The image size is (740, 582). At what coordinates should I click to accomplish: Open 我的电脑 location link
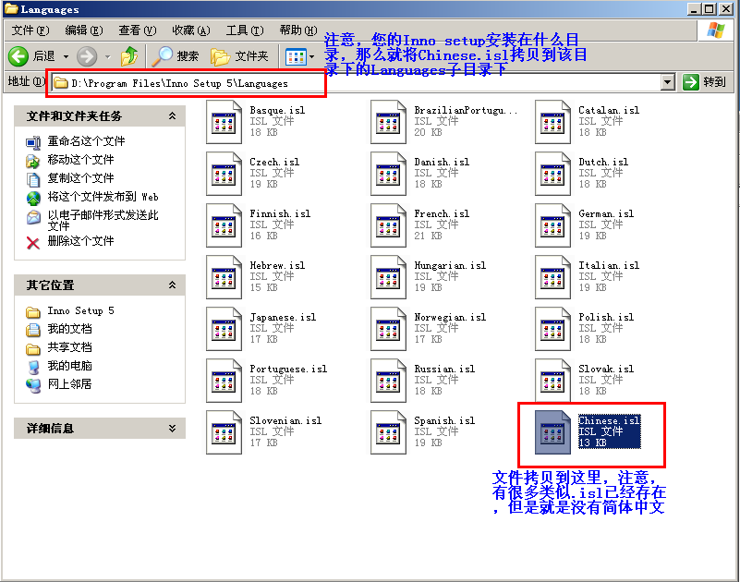(70, 366)
